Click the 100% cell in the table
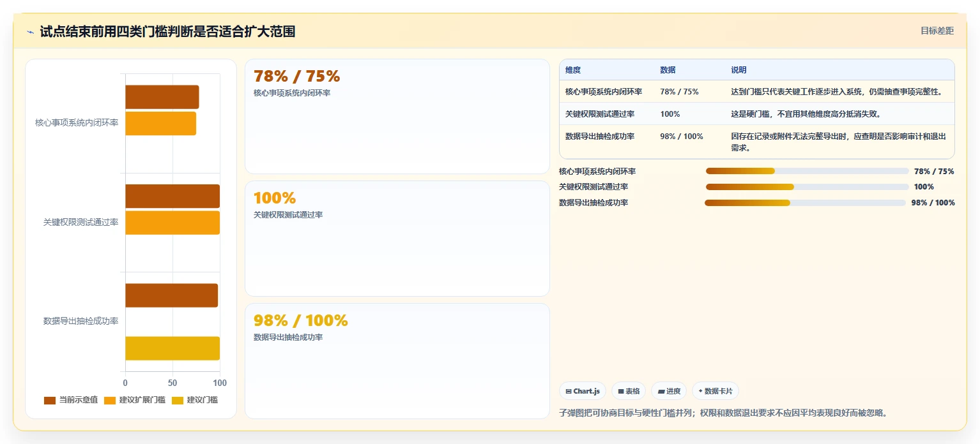 tap(670, 114)
